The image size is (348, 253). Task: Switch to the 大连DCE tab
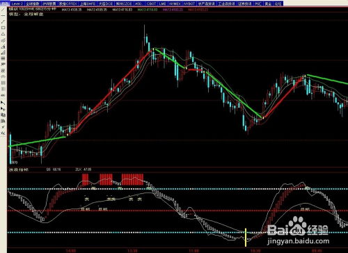click(x=106, y=3)
